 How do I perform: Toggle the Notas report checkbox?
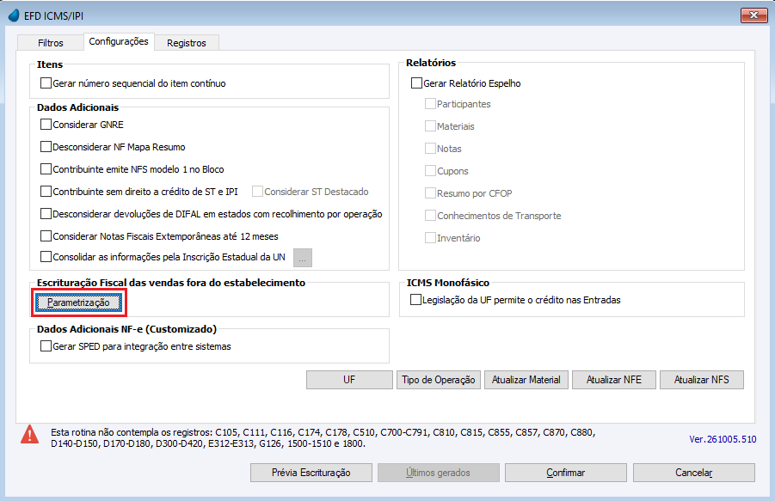click(x=430, y=148)
